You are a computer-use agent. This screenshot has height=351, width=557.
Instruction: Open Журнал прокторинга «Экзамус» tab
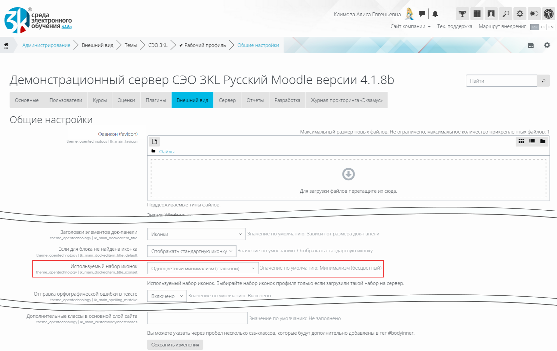347,100
